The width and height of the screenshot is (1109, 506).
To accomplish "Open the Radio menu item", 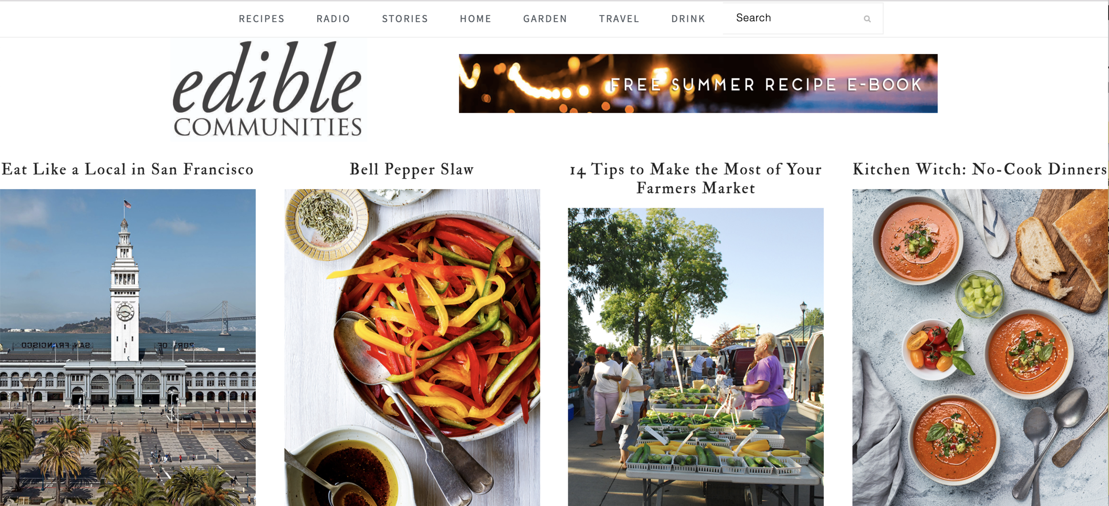I will 333,19.
